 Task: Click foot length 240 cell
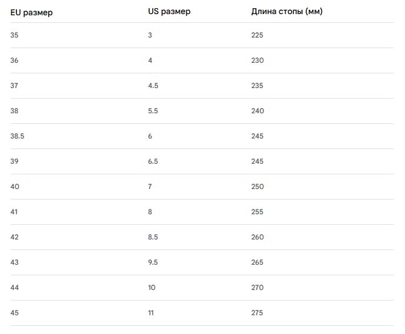pyautogui.click(x=257, y=111)
